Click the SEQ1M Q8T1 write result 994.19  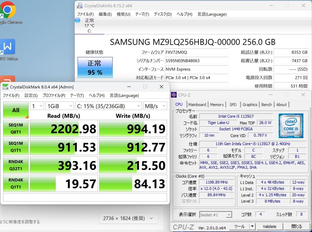point(133,128)
